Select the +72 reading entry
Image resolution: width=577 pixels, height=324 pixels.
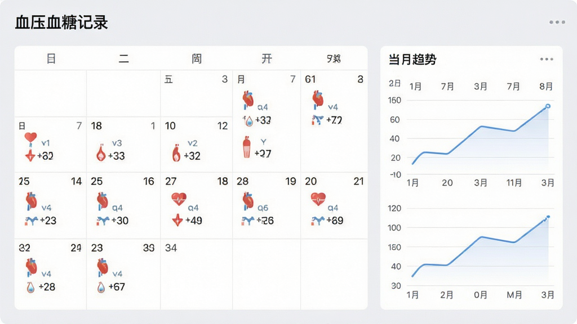[334, 120]
